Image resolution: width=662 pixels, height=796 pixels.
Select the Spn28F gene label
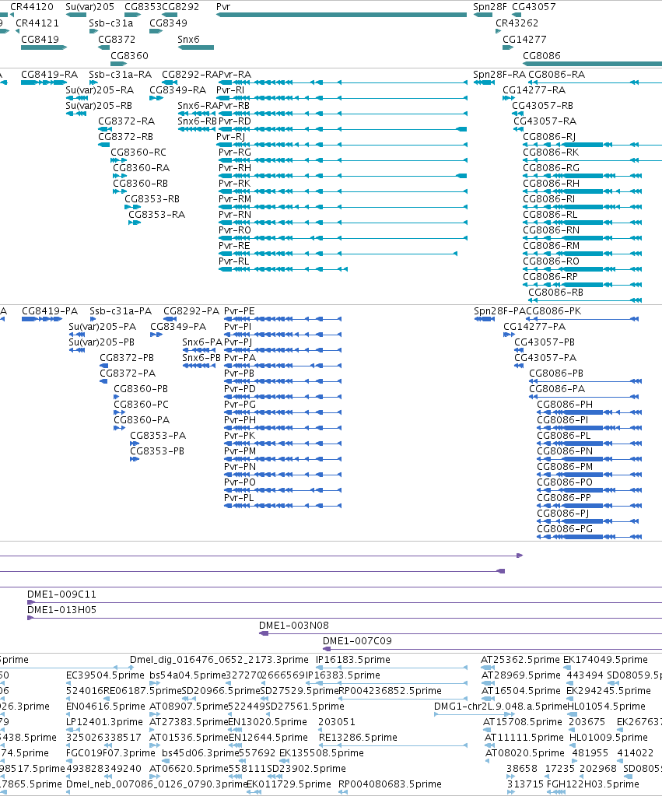(490, 6)
